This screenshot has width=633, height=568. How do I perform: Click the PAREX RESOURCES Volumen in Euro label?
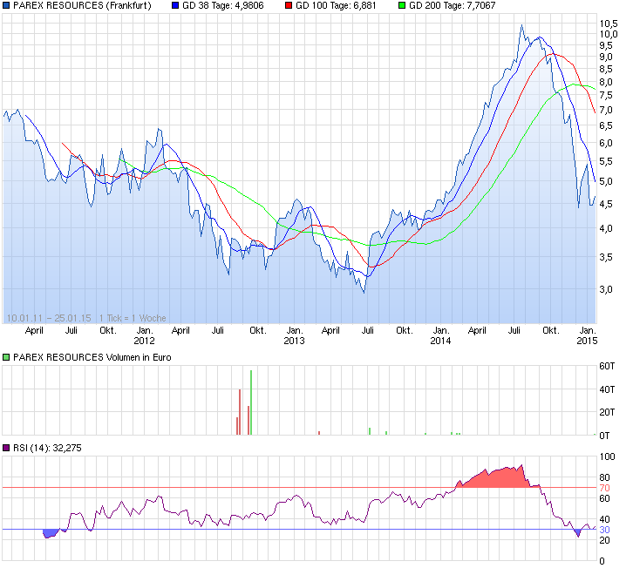(x=92, y=357)
